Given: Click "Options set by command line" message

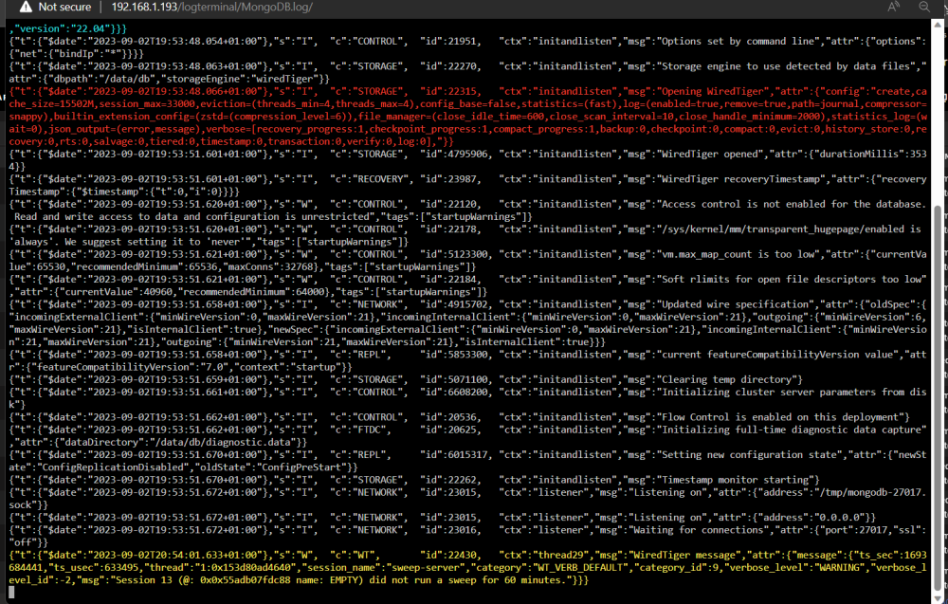Looking at the screenshot, I should click(741, 41).
